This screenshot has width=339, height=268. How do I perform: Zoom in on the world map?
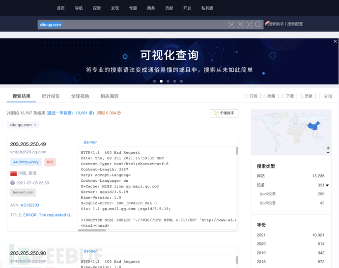[328, 148]
